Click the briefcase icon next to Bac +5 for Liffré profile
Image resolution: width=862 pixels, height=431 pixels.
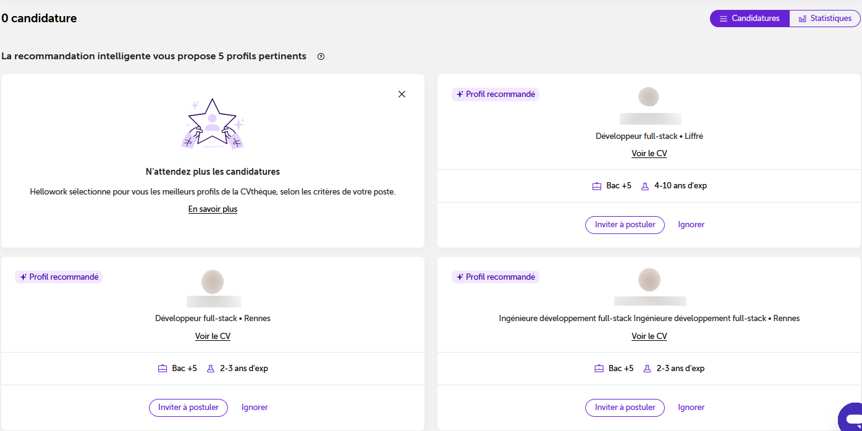pyautogui.click(x=597, y=186)
